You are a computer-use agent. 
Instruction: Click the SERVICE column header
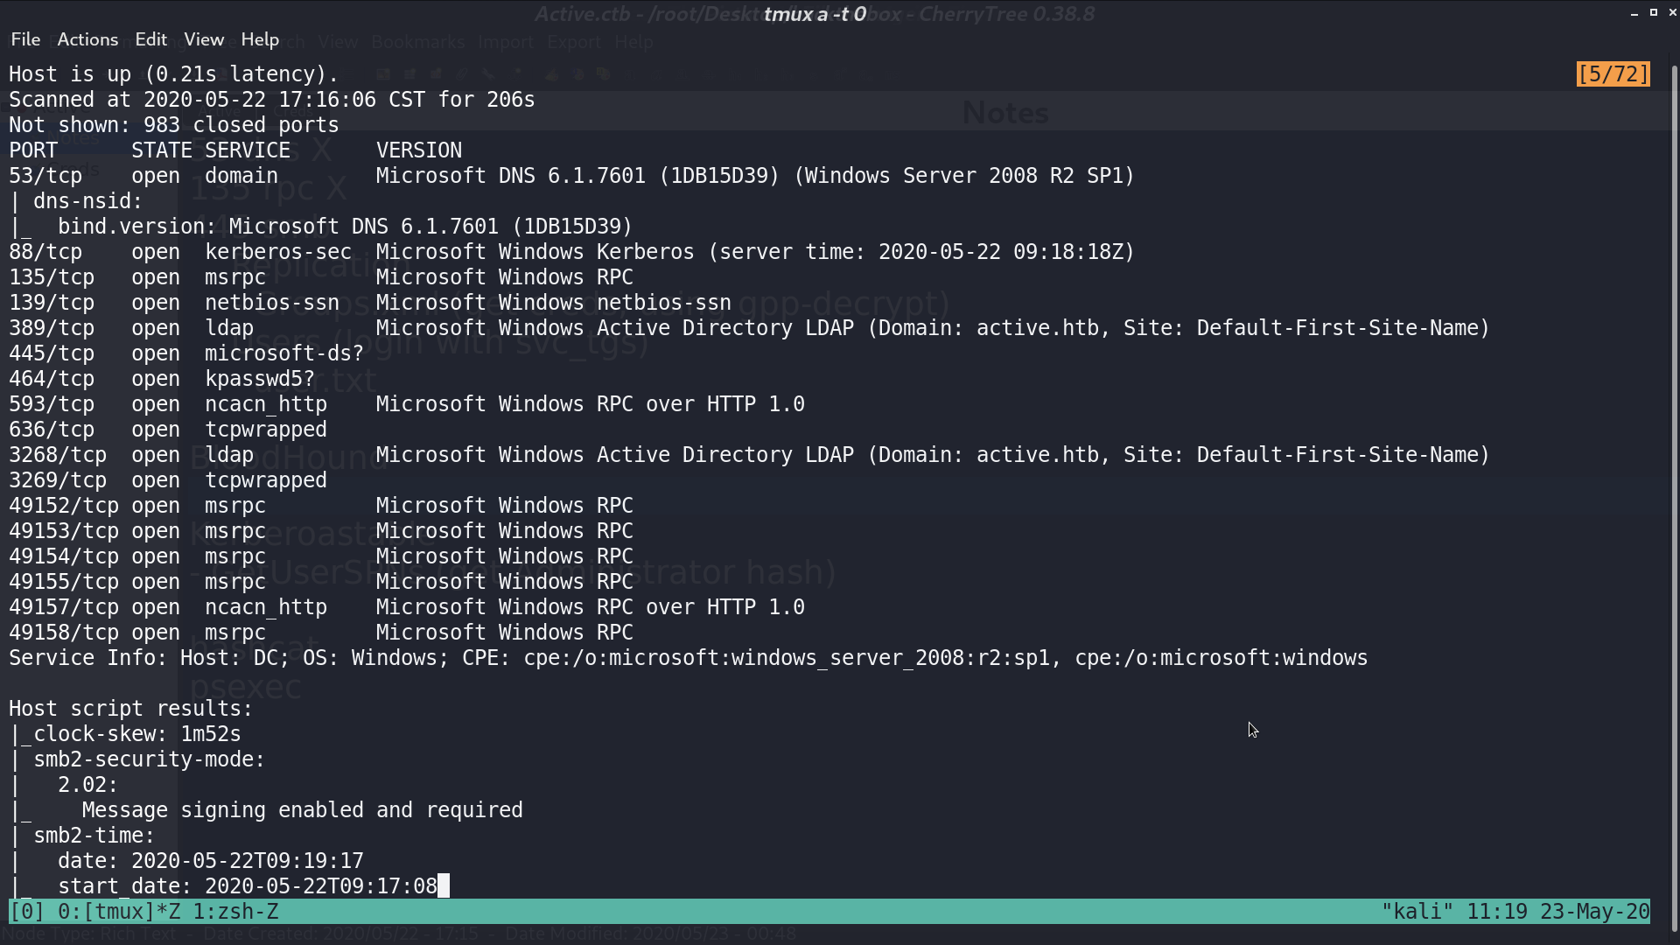pos(248,150)
